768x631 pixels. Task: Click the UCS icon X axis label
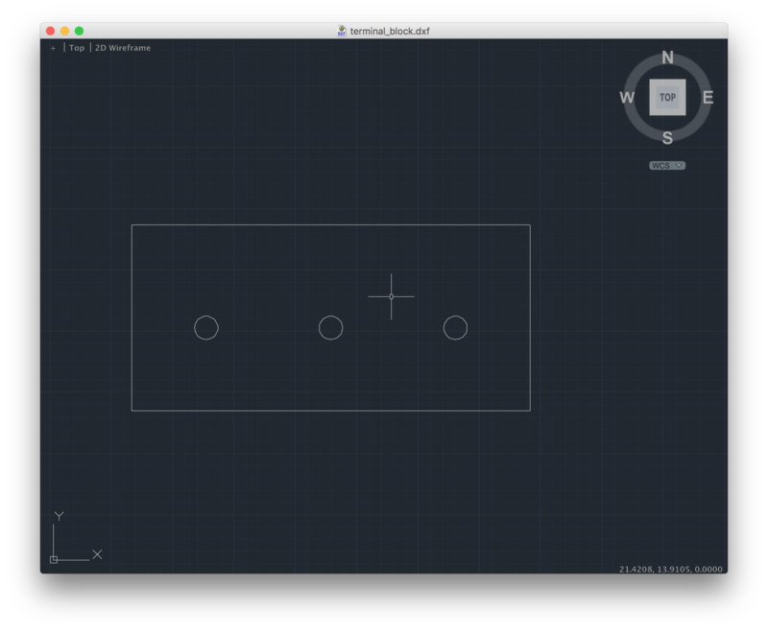coord(97,554)
